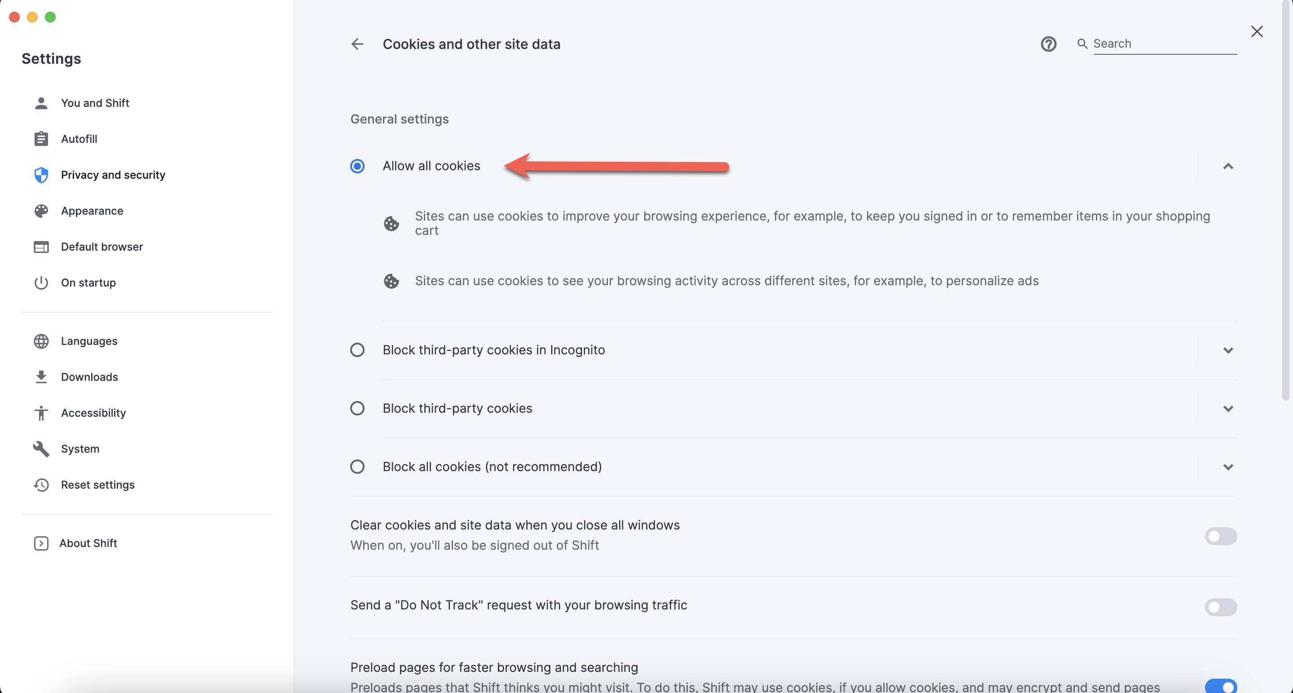Click the Accessibility figure icon

(41, 413)
